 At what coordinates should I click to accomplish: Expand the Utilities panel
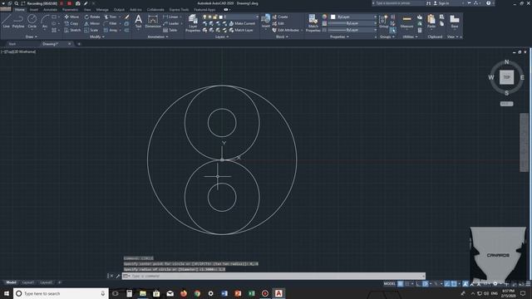(x=410, y=37)
